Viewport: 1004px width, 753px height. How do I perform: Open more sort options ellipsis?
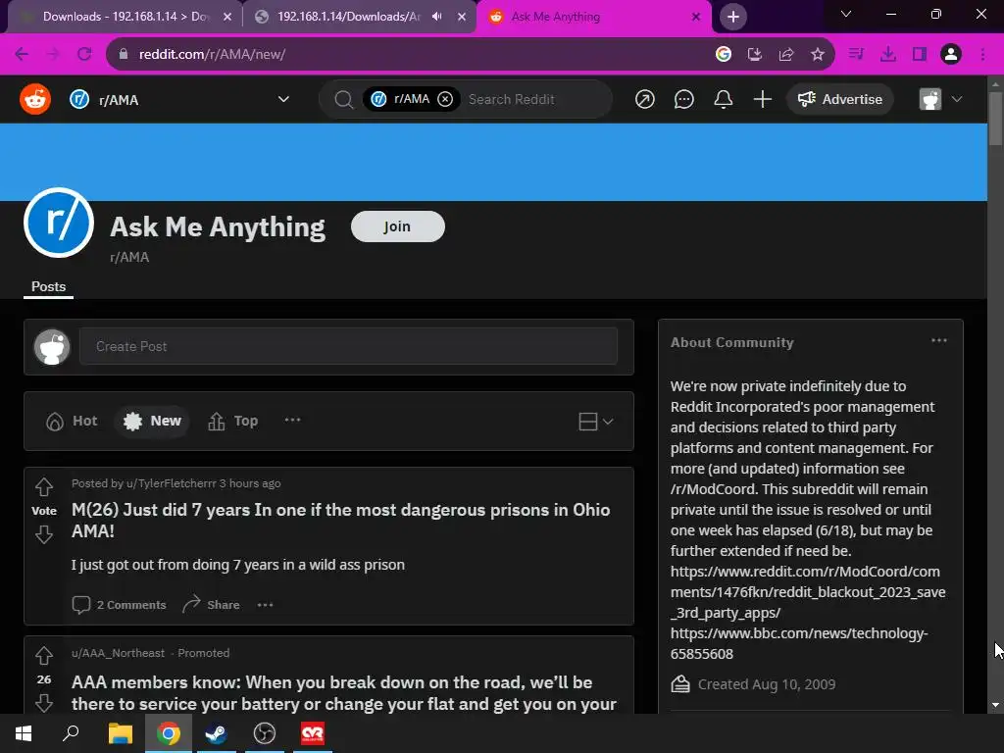tap(292, 420)
